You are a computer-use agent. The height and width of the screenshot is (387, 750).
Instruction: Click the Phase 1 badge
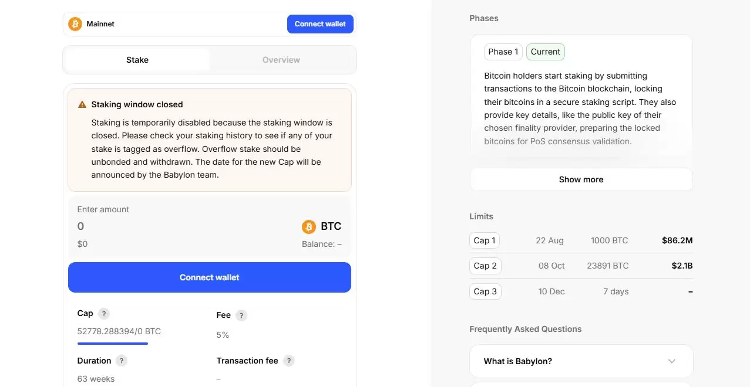coord(503,52)
